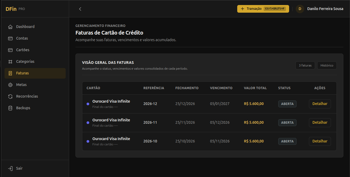
Task: Click the Dashboard house icon
Action: point(10,27)
